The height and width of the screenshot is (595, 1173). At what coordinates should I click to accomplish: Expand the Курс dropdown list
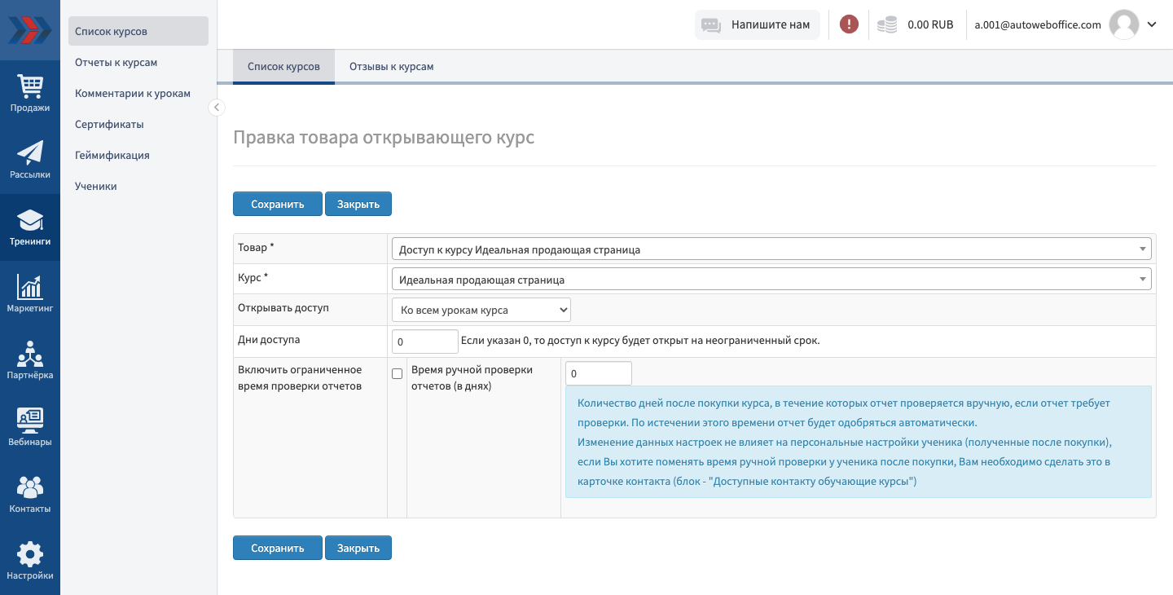pyautogui.click(x=1142, y=280)
